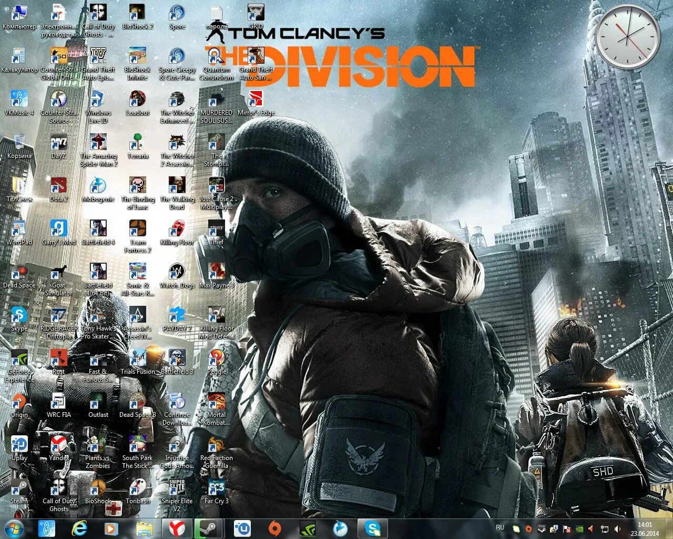Open the Peggle shortcut

coord(217,362)
